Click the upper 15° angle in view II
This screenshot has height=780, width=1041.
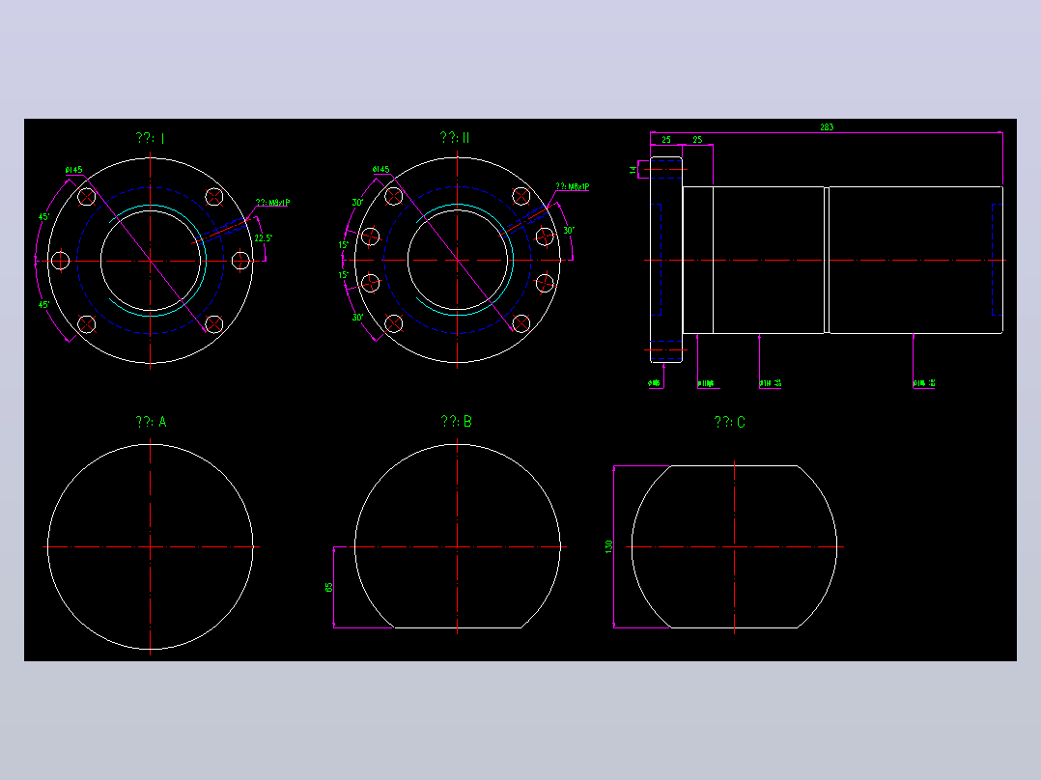[343, 245]
